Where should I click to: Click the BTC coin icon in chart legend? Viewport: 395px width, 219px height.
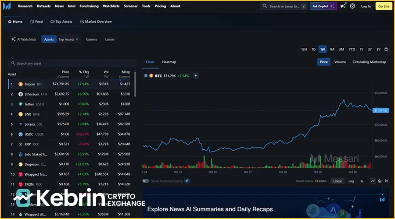(x=151, y=76)
